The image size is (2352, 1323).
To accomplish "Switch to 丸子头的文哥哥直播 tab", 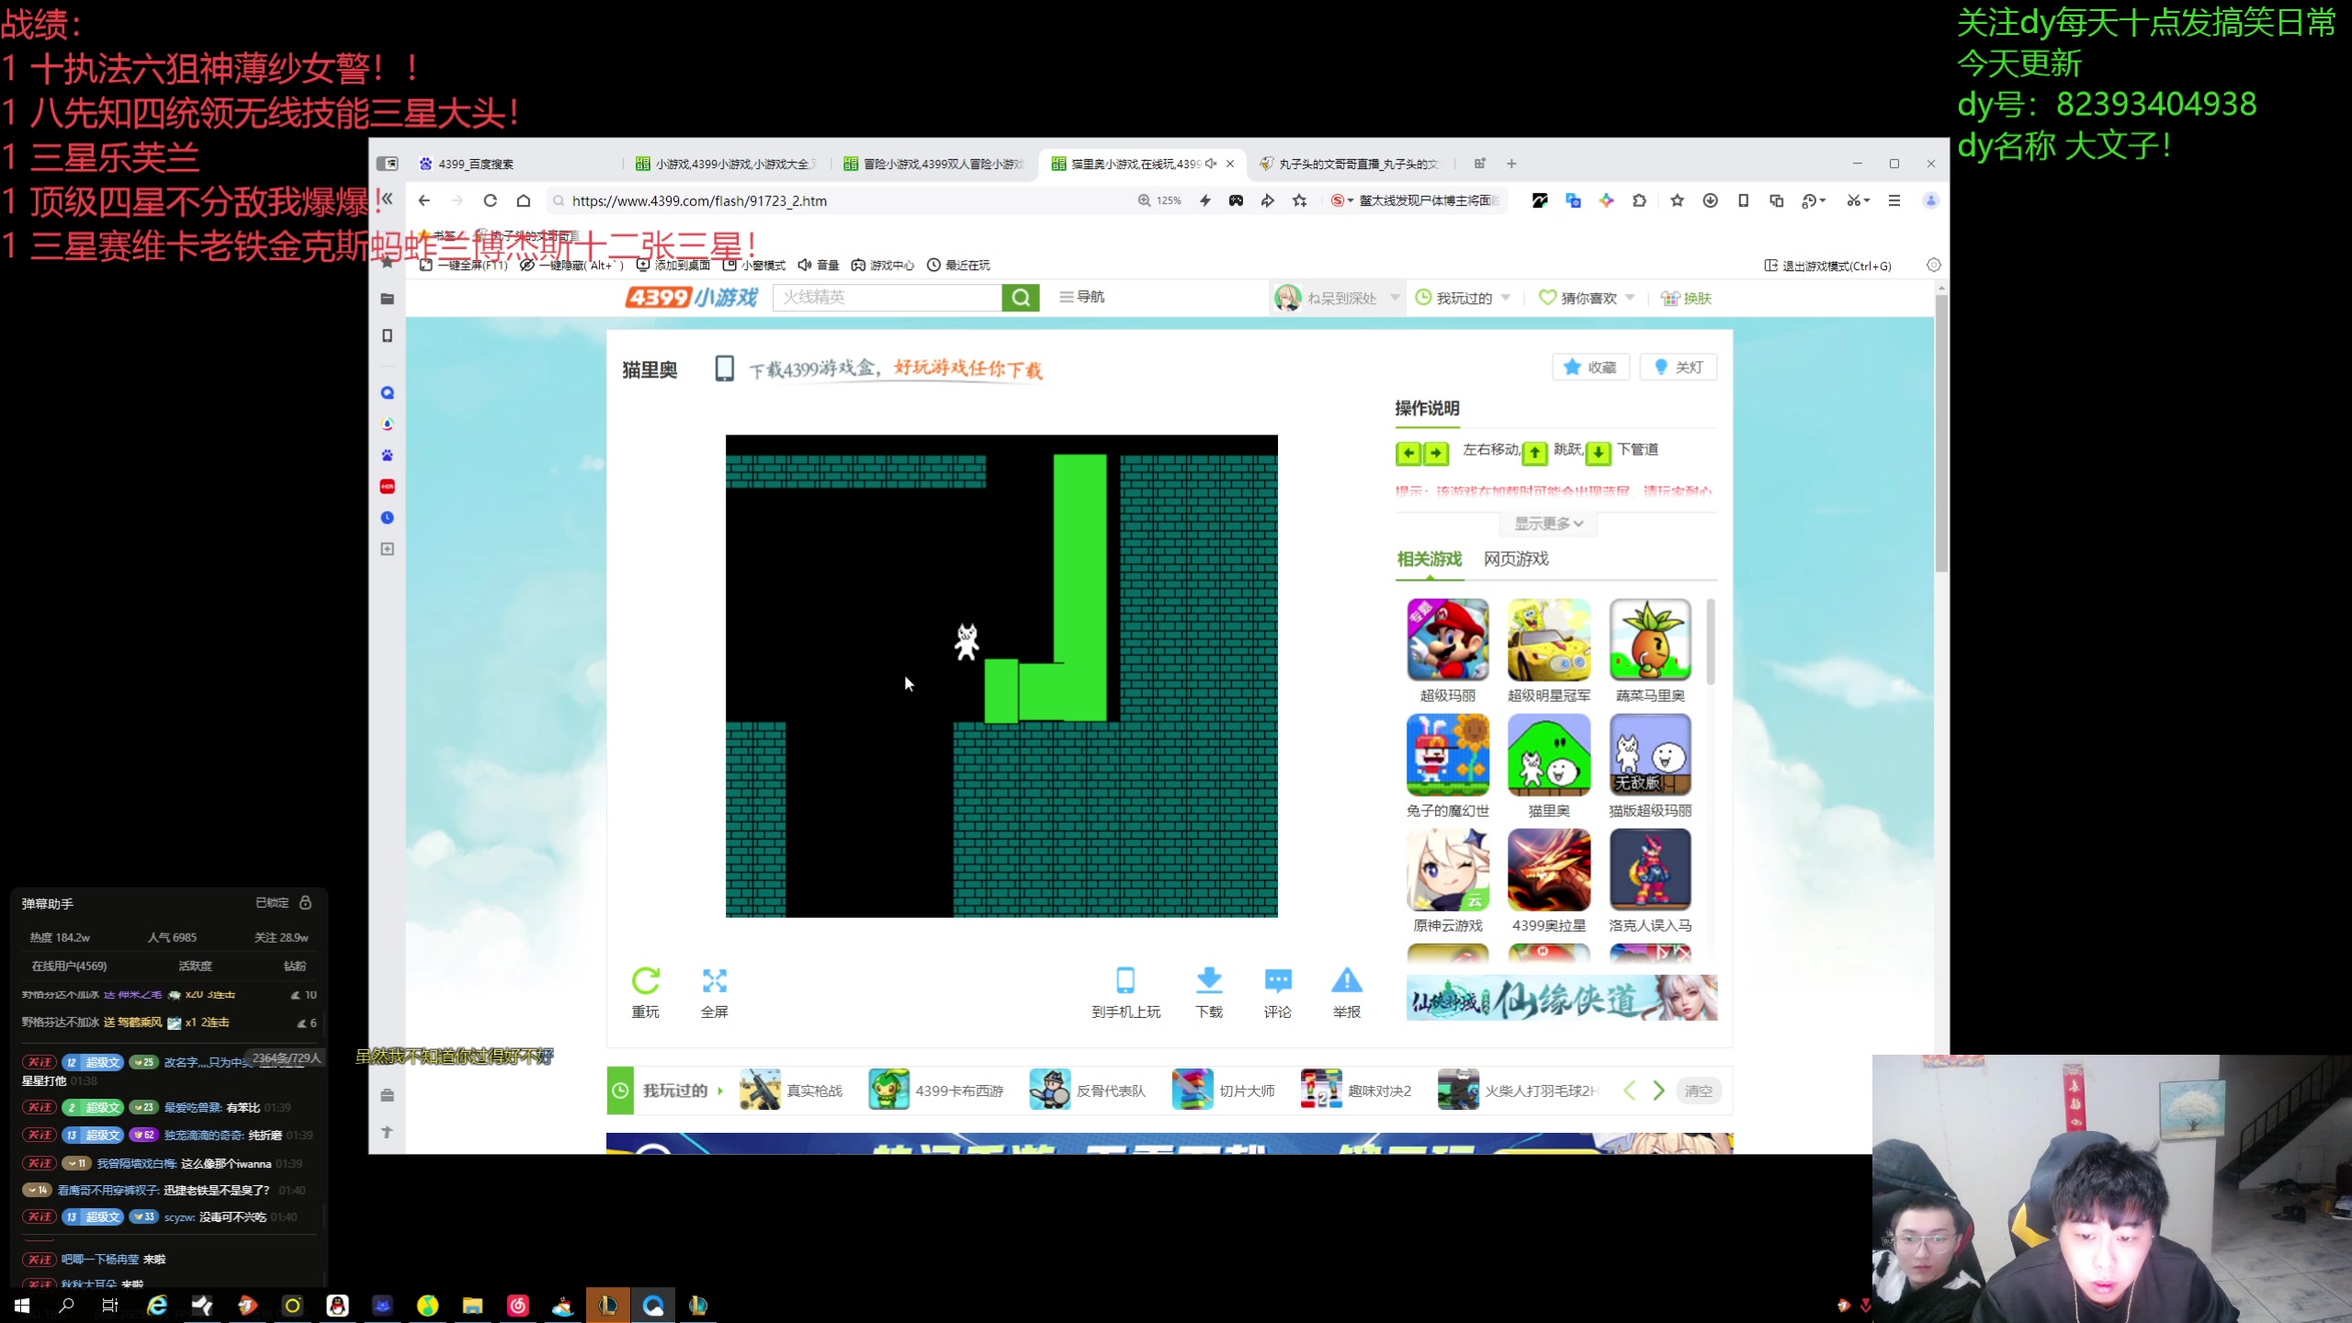I will tap(1349, 164).
